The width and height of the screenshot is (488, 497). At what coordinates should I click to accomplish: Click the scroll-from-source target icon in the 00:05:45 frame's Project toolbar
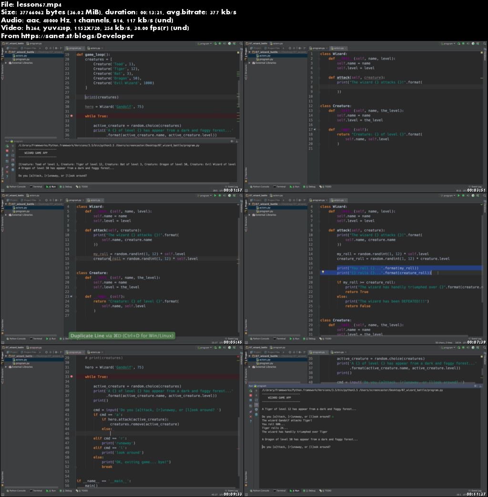46,200
